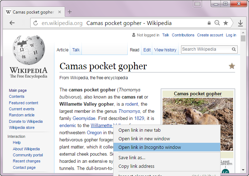249x176 pixels.
Task: Select the Camas pocket gopher browser tab
Action: point(34,12)
